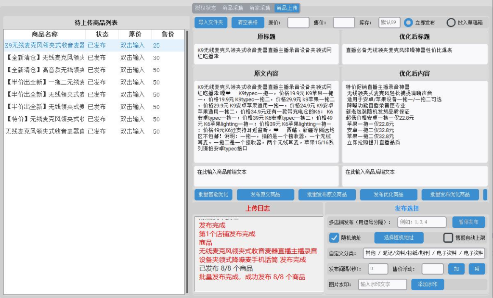This screenshot has width=493, height=298.
Task: Choose the 放入草稿箱 radio option
Action: pos(451,22)
